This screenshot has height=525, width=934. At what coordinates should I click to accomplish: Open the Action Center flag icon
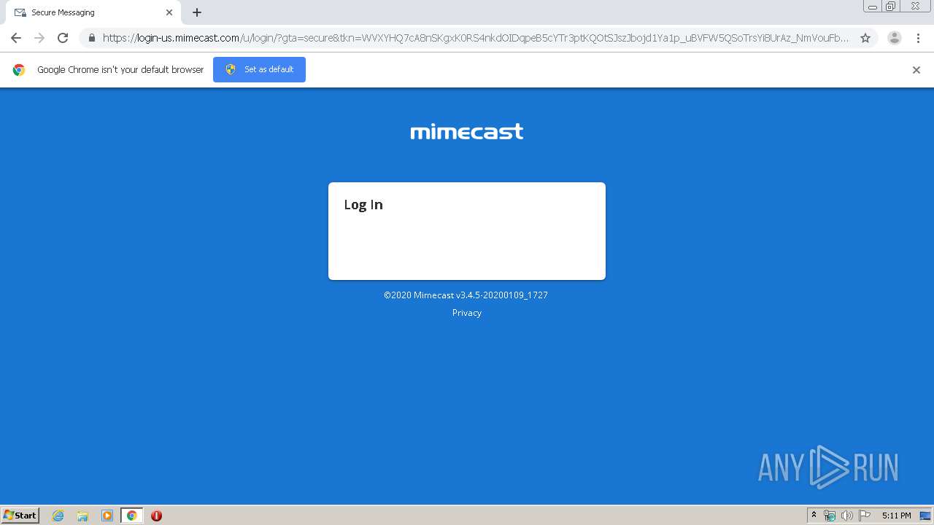coord(865,516)
